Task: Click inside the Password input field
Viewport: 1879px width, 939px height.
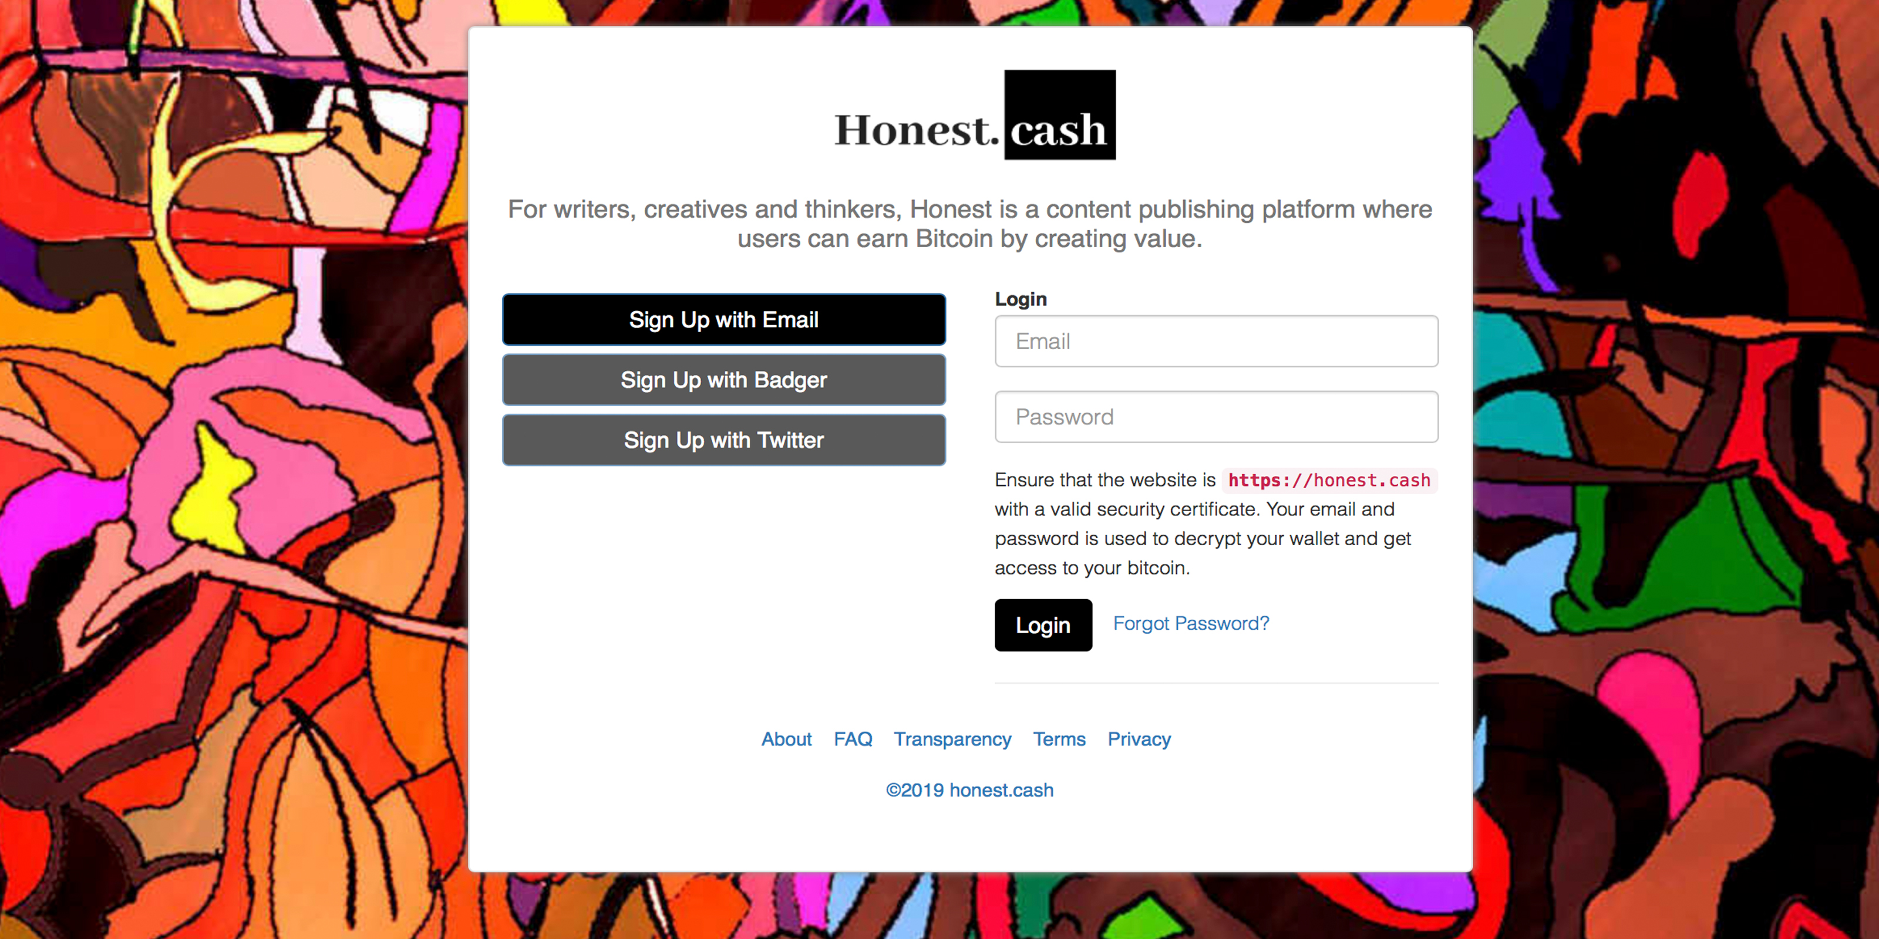Action: [1215, 416]
